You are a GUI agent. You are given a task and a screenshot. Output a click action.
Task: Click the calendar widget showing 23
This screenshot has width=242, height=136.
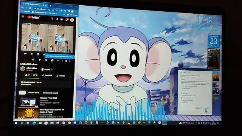pyautogui.click(x=214, y=41)
